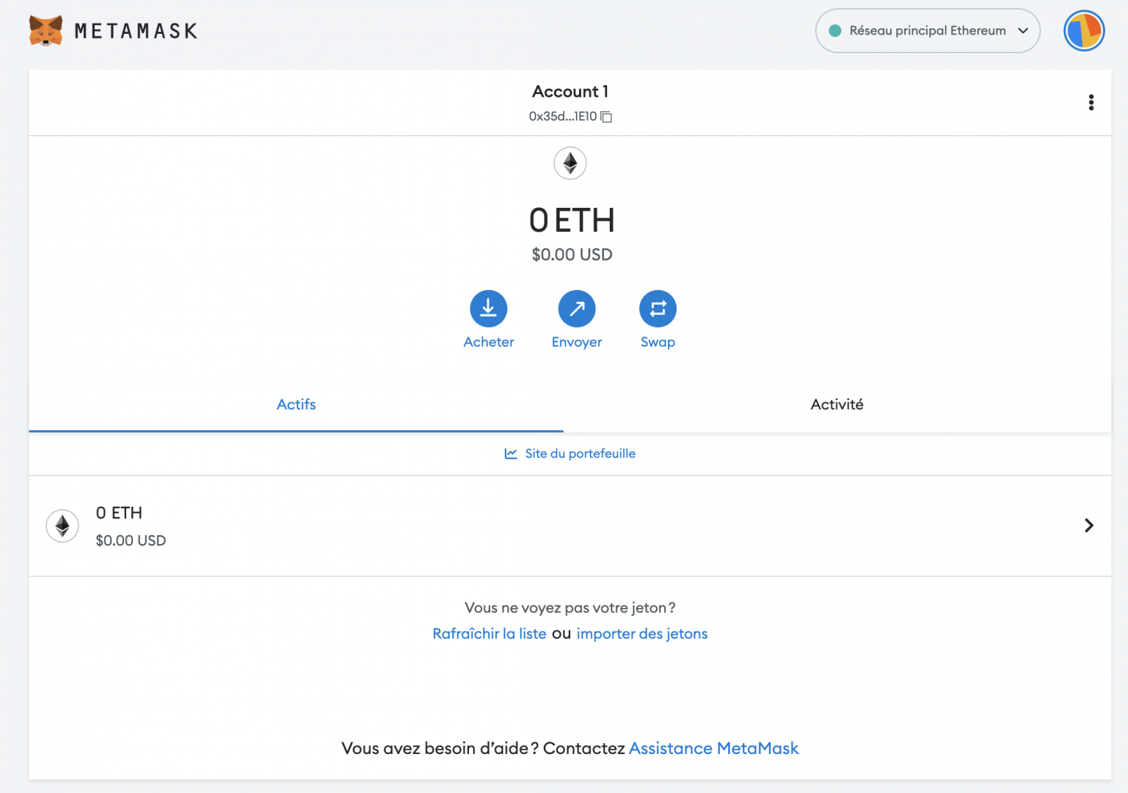Click the 0x35d...1E10 address text
Image resolution: width=1128 pixels, height=793 pixels.
(x=563, y=117)
